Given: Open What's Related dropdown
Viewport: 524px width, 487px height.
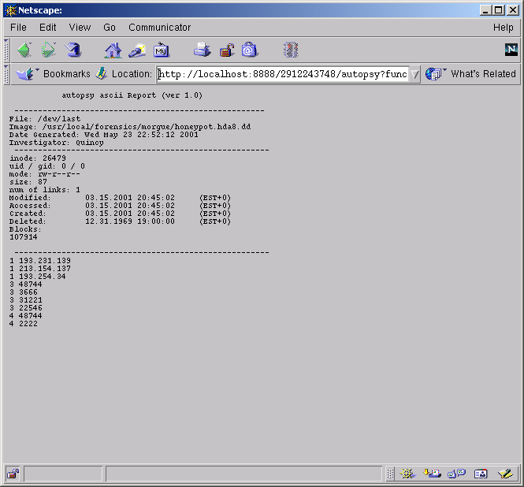Looking at the screenshot, I should (471, 74).
